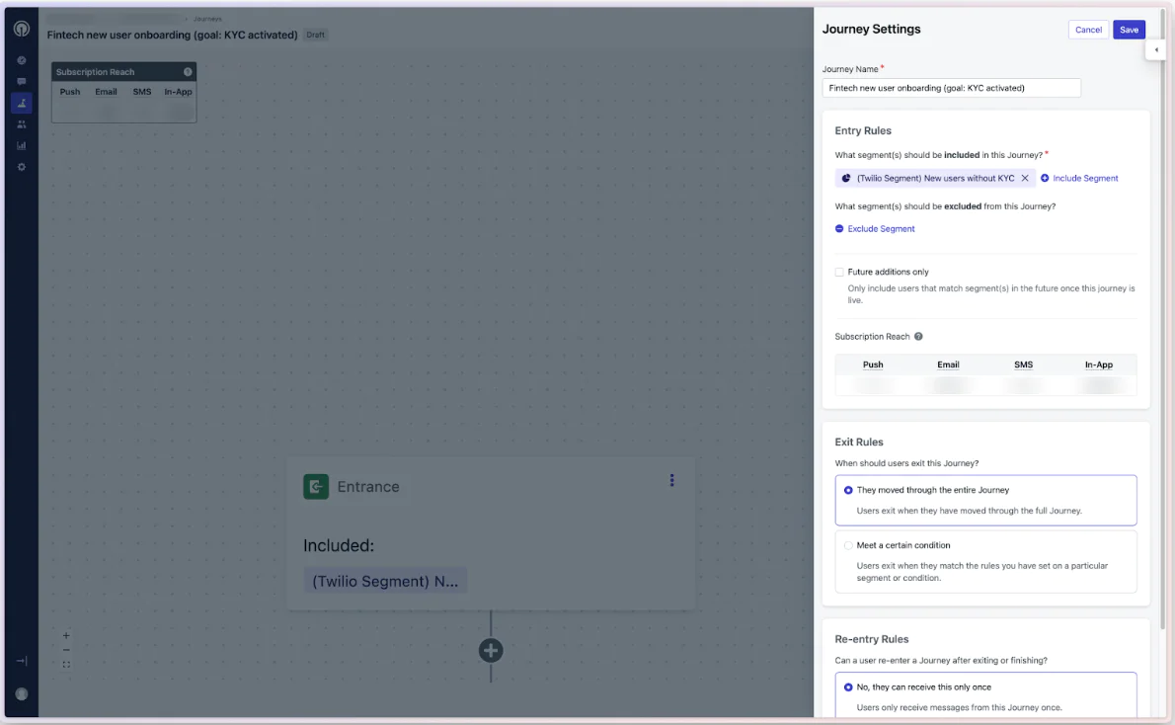Collapse the Journey Settings panel with the chevron
Image resolution: width=1175 pixels, height=725 pixels.
1155,48
